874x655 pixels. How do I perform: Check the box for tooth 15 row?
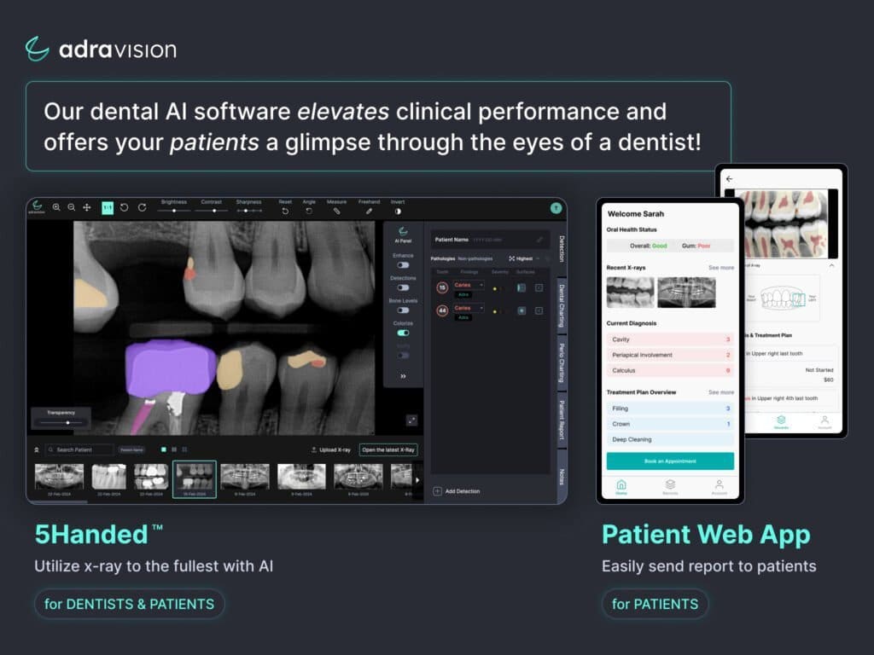[539, 288]
